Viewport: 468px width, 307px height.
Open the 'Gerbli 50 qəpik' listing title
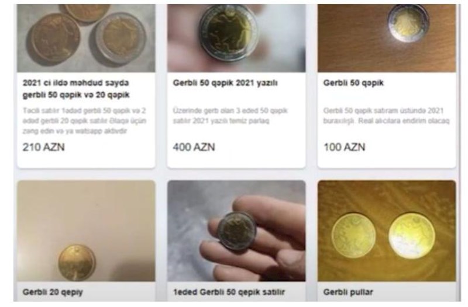click(353, 83)
